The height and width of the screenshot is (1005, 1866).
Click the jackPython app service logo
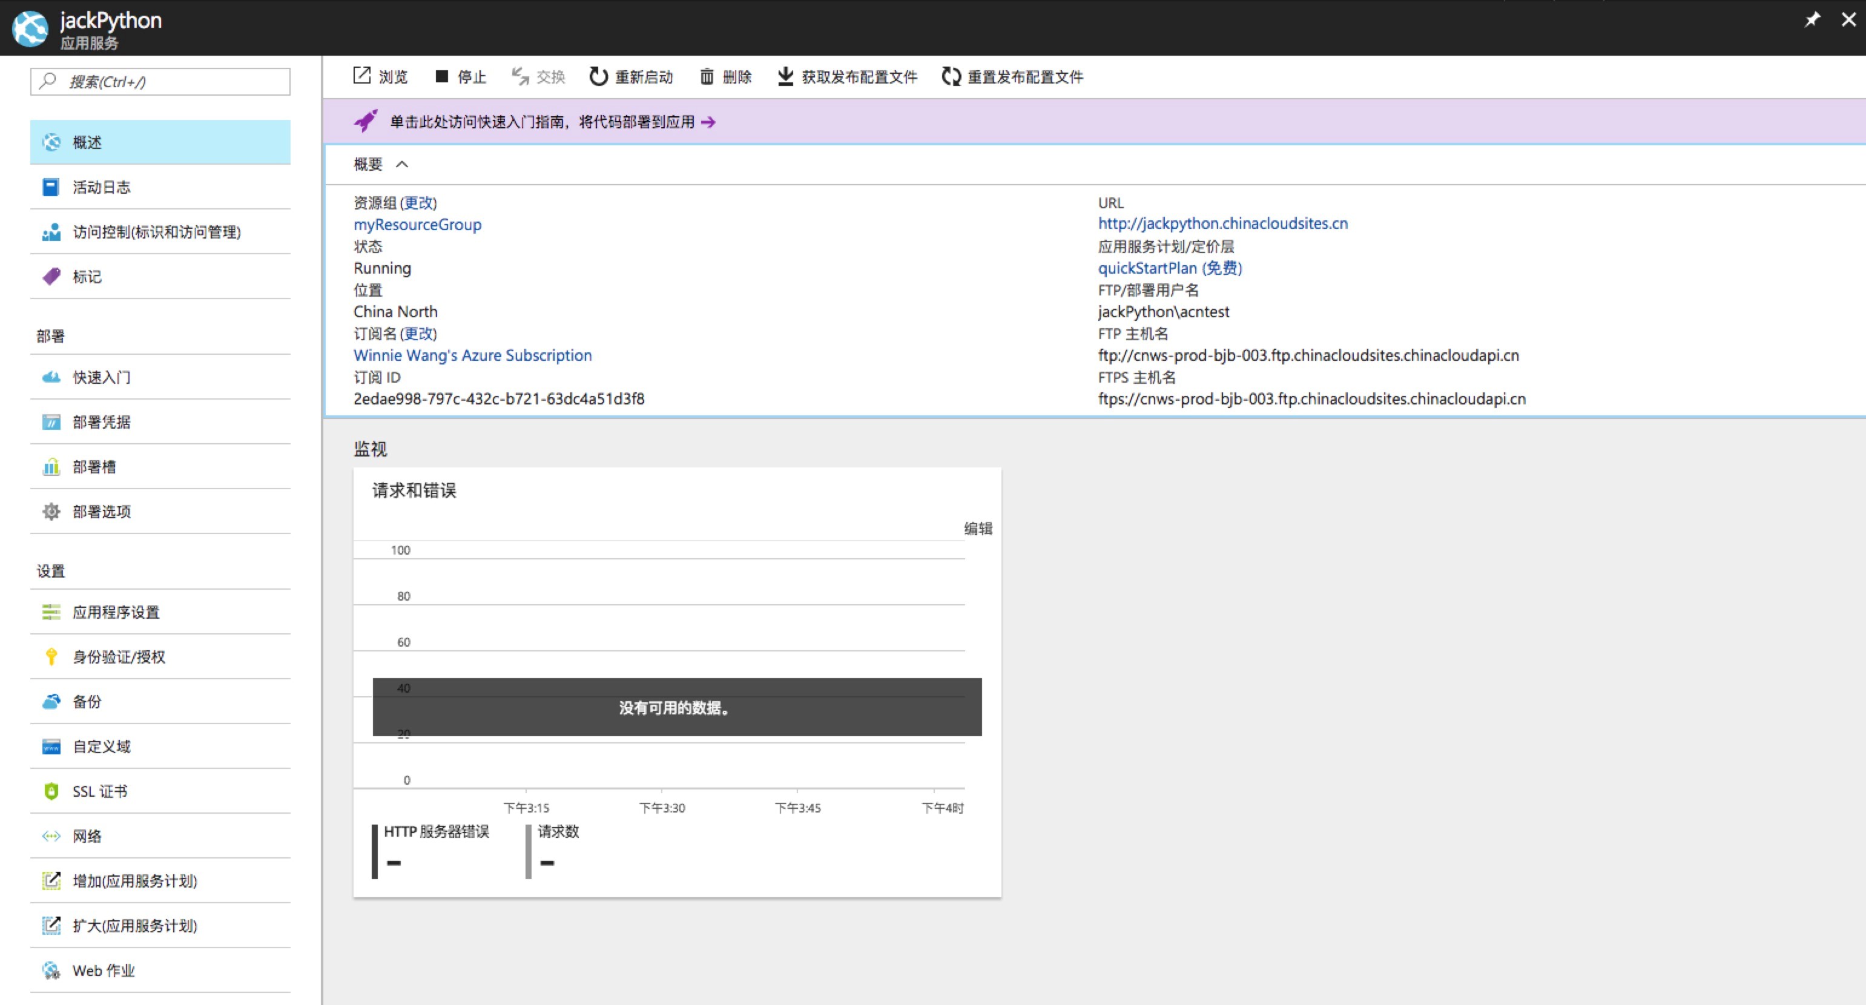click(x=30, y=28)
